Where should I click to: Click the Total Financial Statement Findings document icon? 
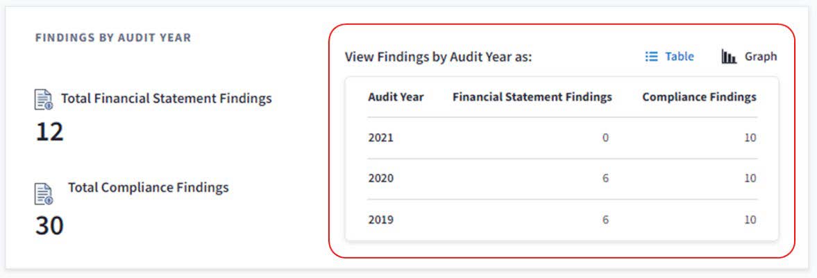point(44,100)
